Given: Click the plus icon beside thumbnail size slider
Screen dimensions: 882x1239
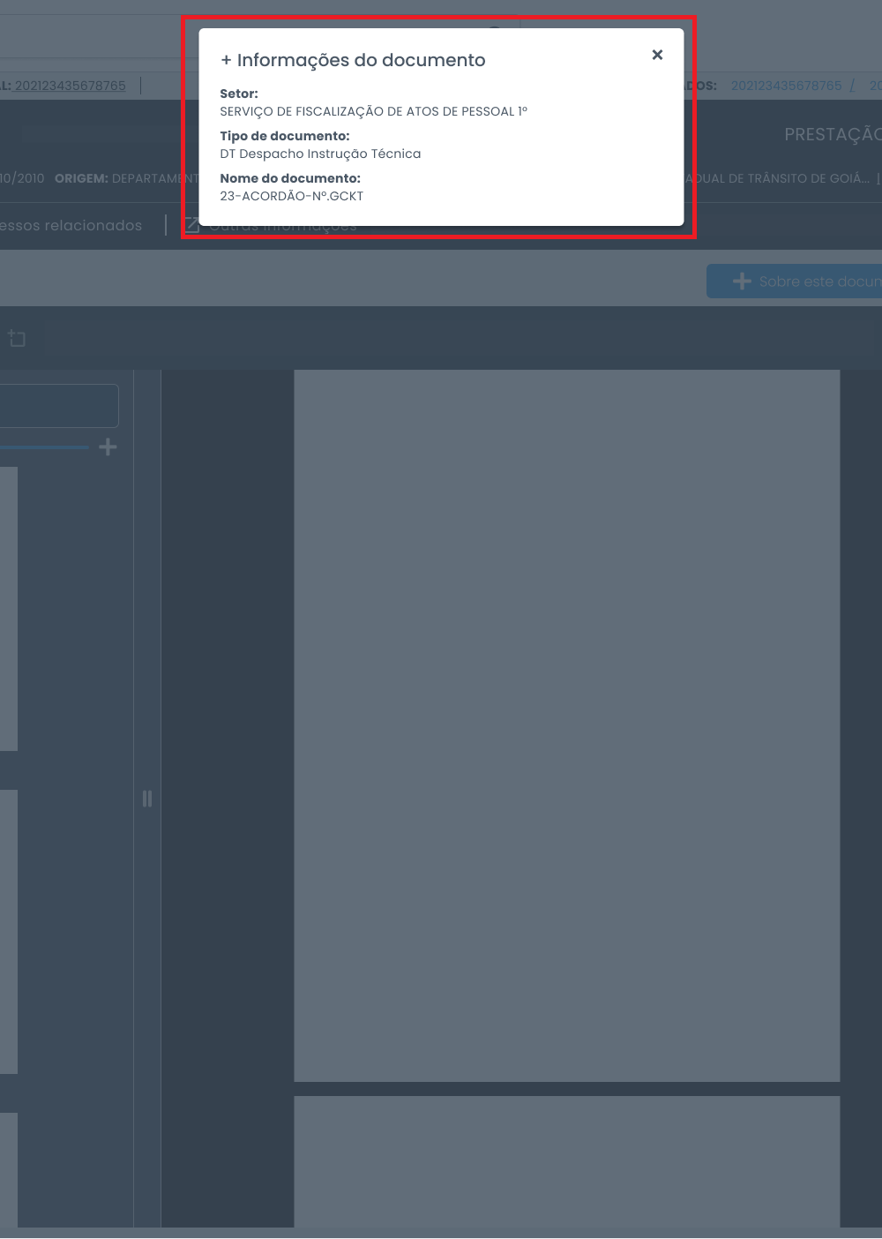Looking at the screenshot, I should click(108, 447).
